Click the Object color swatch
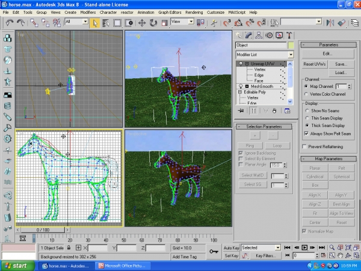 pyautogui.click(x=291, y=45)
